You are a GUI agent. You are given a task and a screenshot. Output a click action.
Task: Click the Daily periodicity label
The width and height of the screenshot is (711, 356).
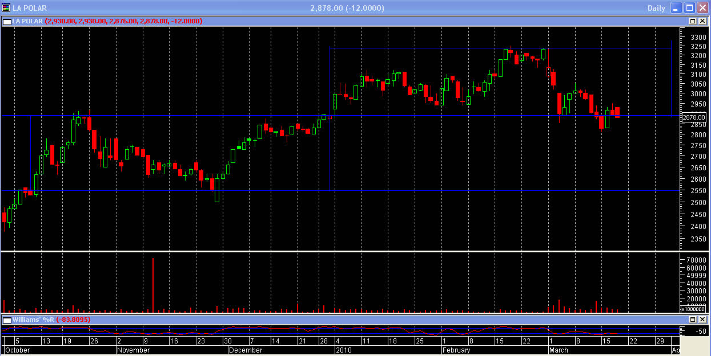click(x=656, y=8)
